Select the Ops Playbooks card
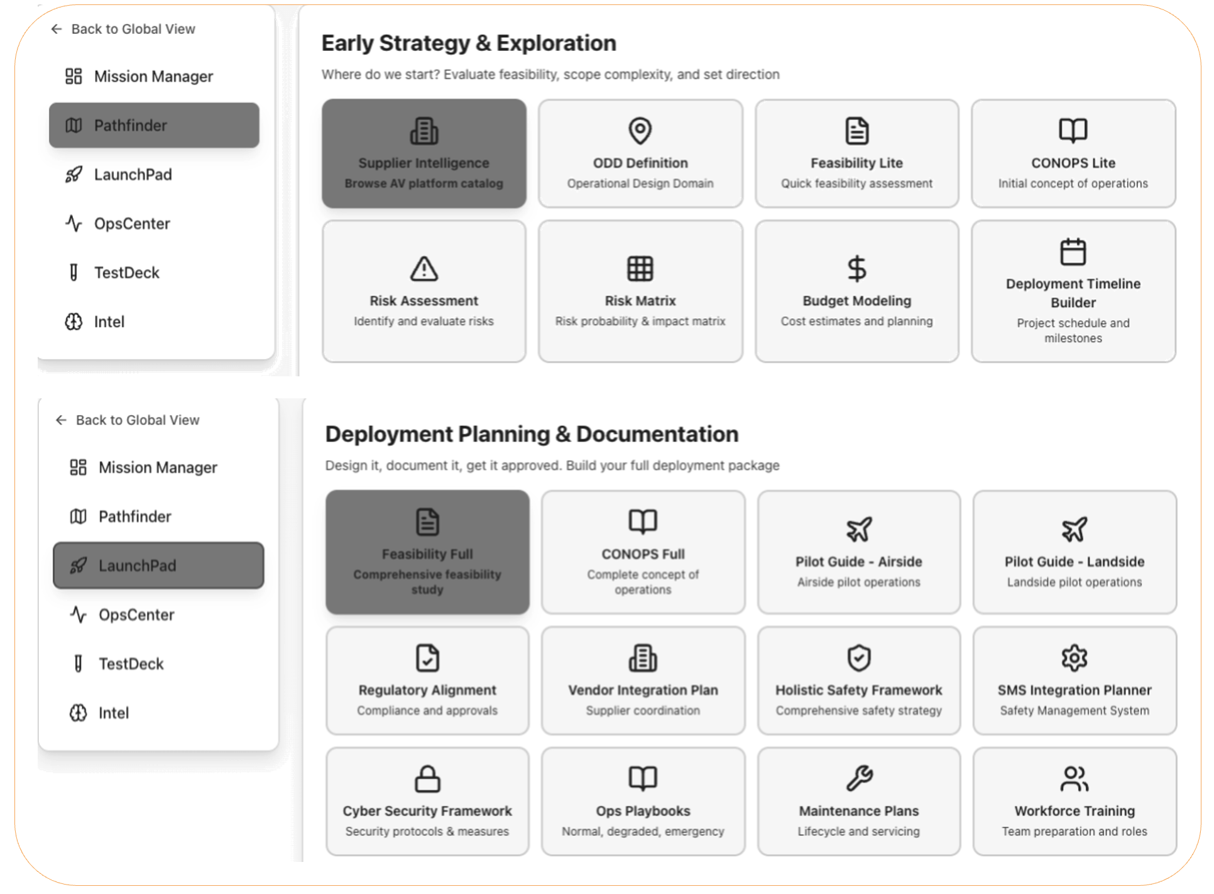This screenshot has width=1214, height=894. (643, 801)
